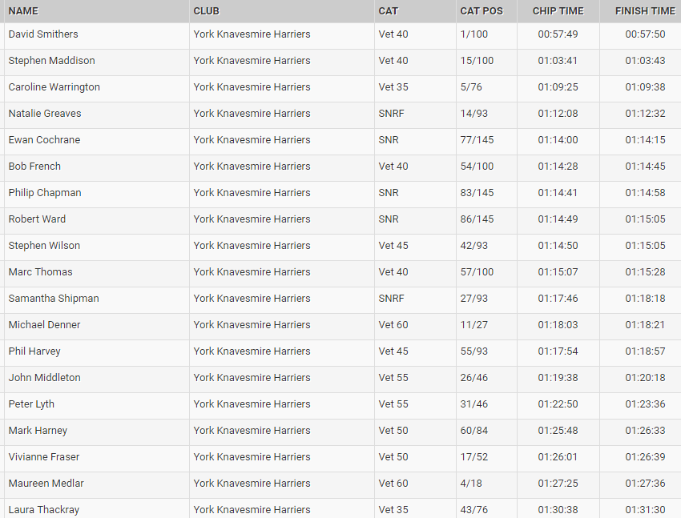Click Laura Thackray's name in last row

click(44, 509)
